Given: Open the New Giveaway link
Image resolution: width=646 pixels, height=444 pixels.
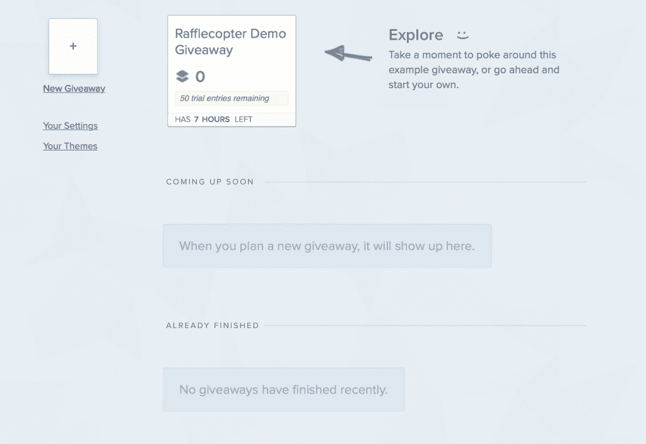Looking at the screenshot, I should point(74,88).
